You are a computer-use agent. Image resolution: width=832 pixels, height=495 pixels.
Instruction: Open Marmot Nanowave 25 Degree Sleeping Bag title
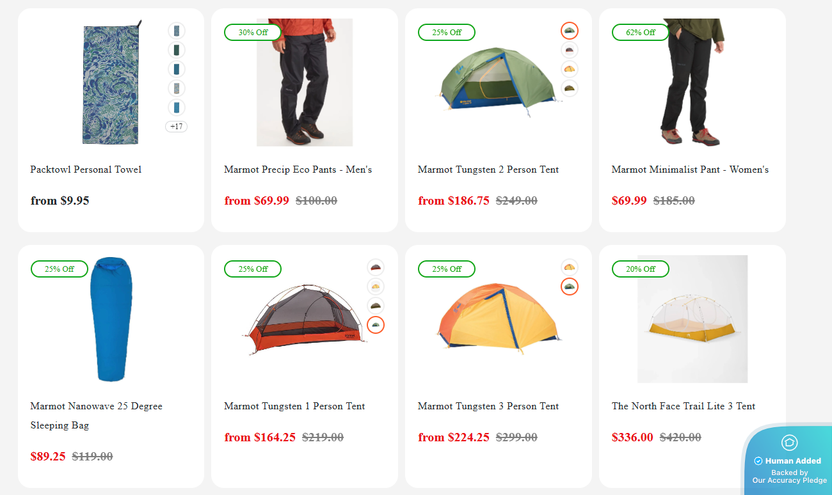97,416
